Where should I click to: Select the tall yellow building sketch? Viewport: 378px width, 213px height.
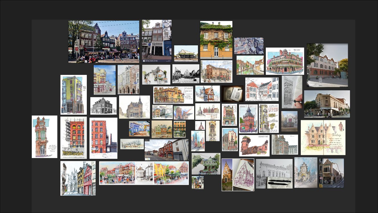73,95
